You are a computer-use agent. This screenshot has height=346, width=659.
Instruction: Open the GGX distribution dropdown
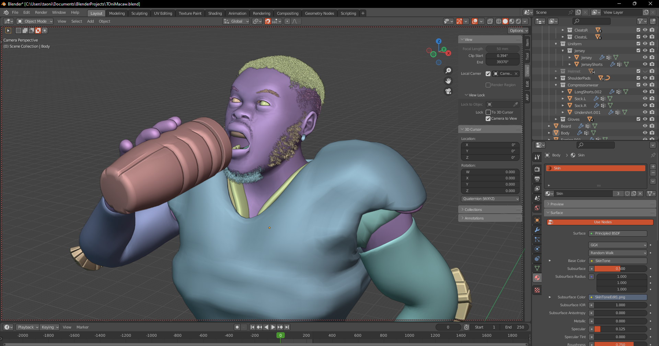[618, 245]
